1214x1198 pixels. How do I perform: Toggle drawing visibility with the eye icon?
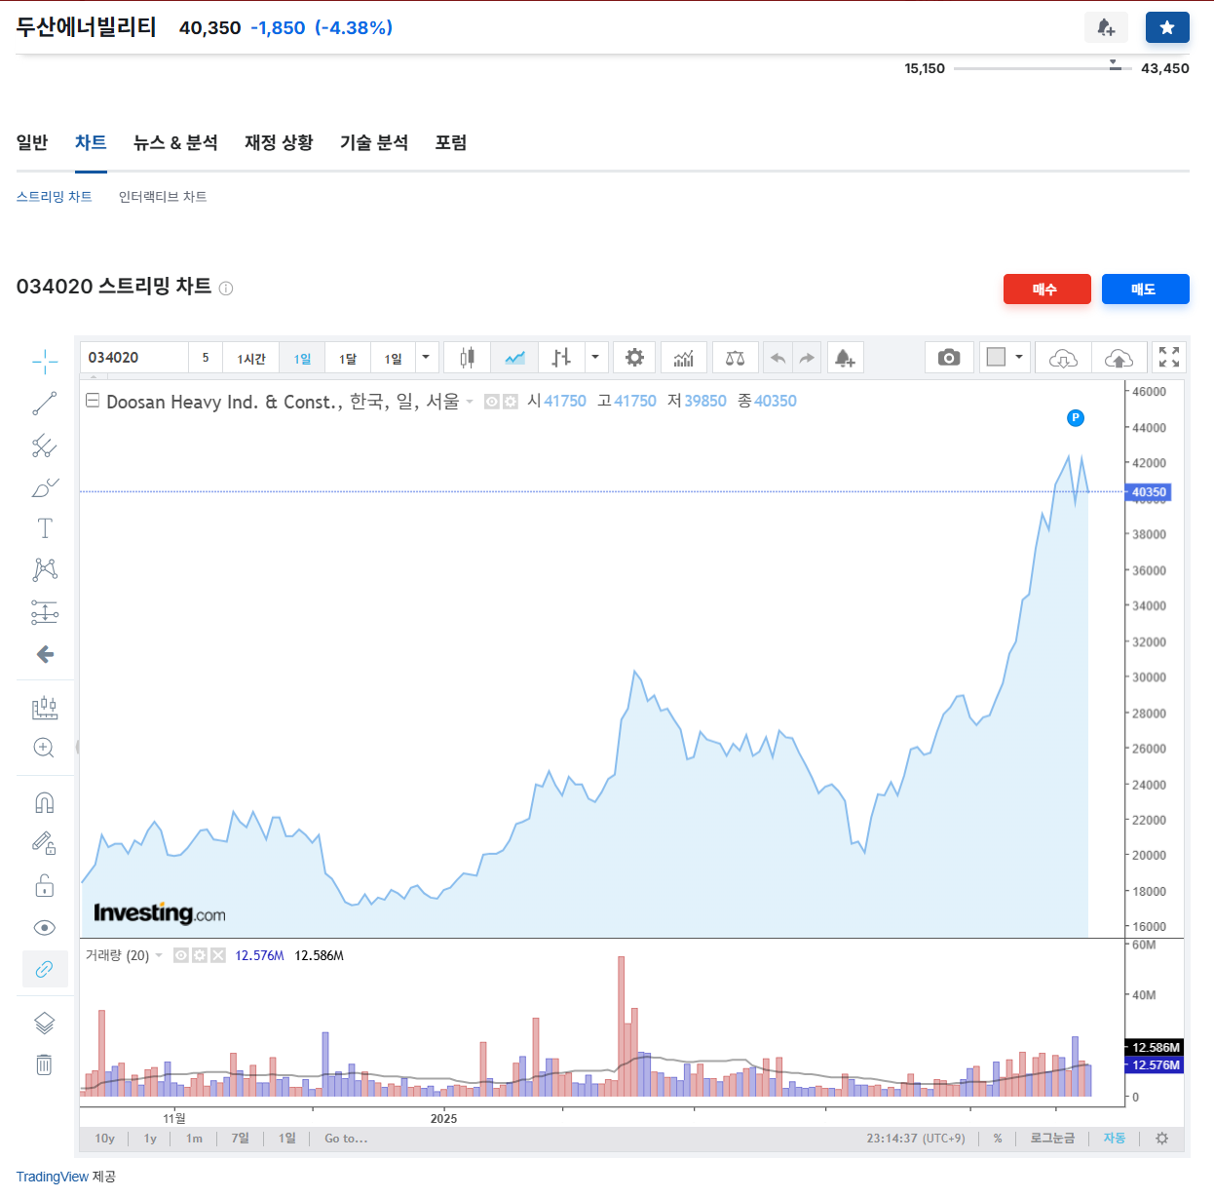pos(44,927)
